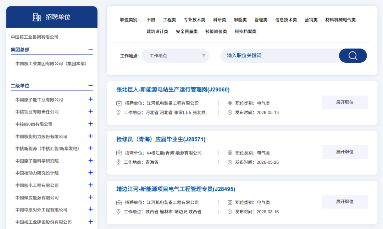Click location pin icon on J28495 card
The width and height of the screenshot is (383, 229).
click(118, 212)
